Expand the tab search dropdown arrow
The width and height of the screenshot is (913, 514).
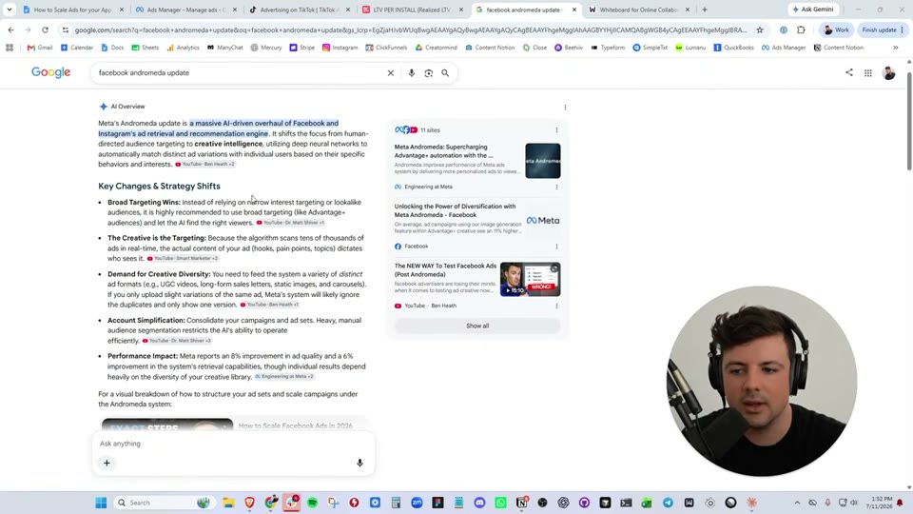[x=10, y=10]
